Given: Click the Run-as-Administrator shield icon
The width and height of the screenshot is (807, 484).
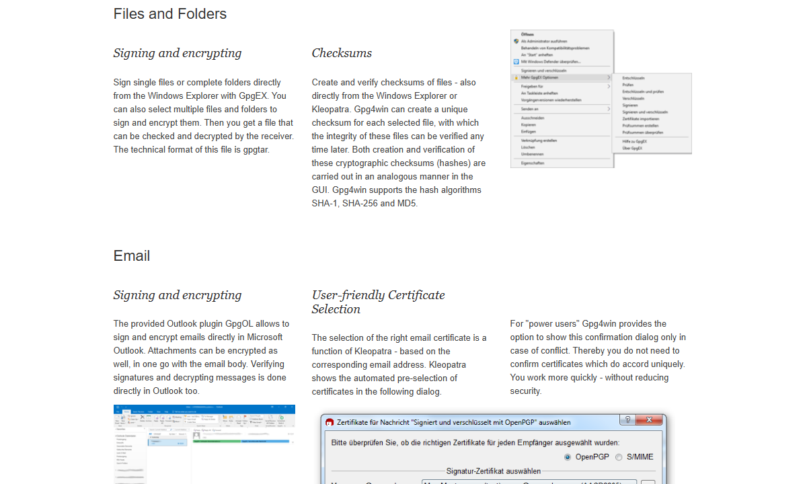Looking at the screenshot, I should tap(516, 41).
